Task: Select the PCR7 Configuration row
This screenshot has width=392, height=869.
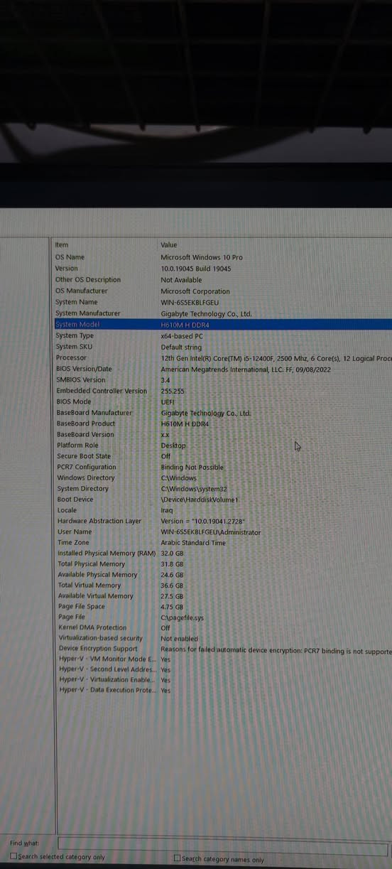Action: [x=222, y=468]
